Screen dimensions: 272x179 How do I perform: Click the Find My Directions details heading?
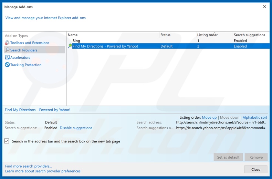(38, 110)
